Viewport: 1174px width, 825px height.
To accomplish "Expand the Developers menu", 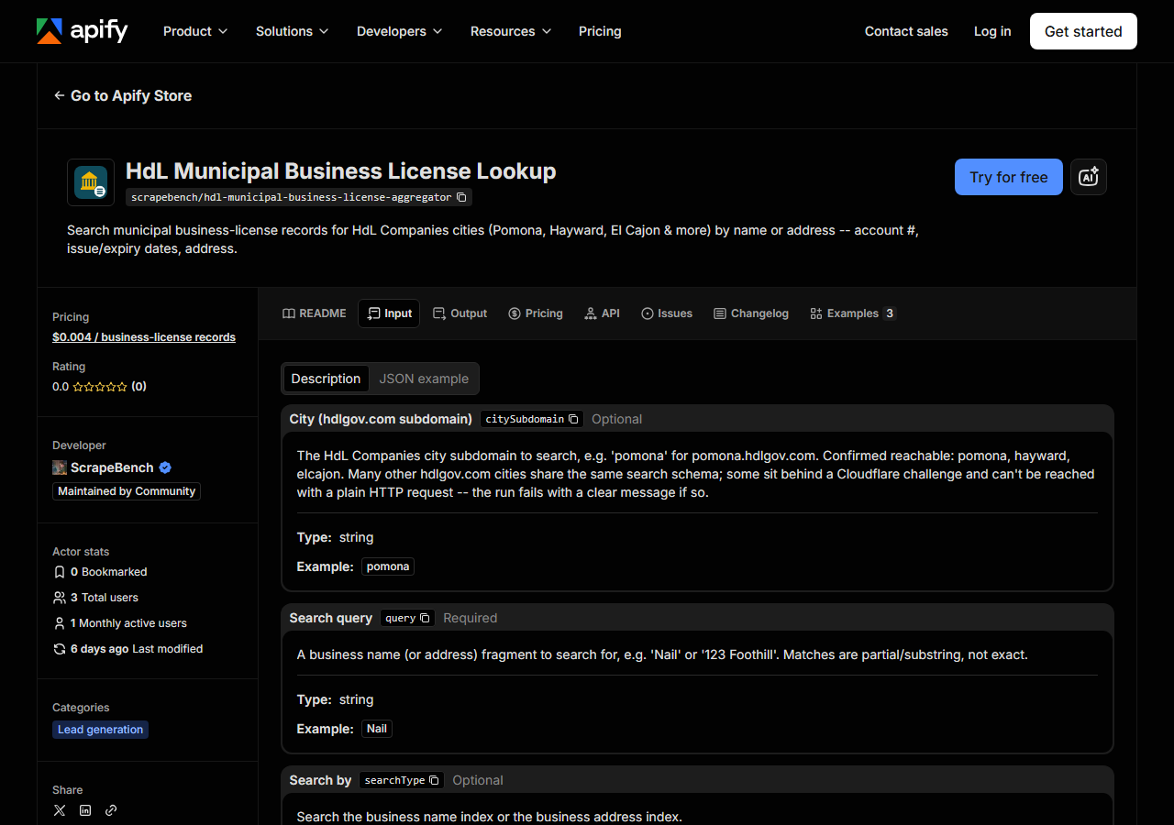I will tap(400, 31).
